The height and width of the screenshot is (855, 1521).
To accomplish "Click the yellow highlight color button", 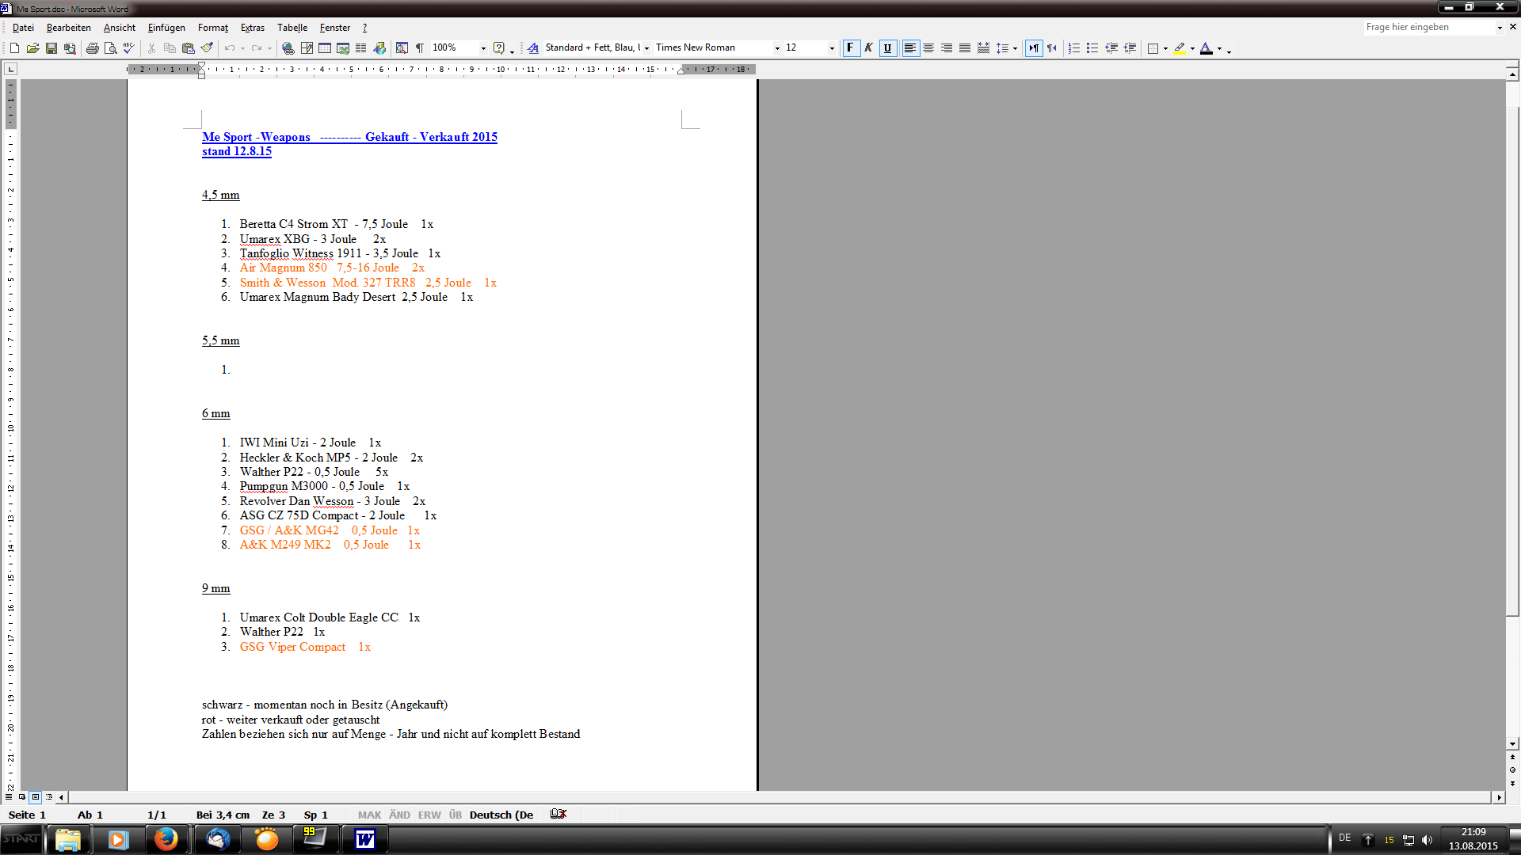I will point(1180,48).
